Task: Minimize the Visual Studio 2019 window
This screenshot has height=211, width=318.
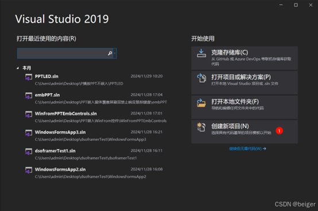Action: pos(281,5)
